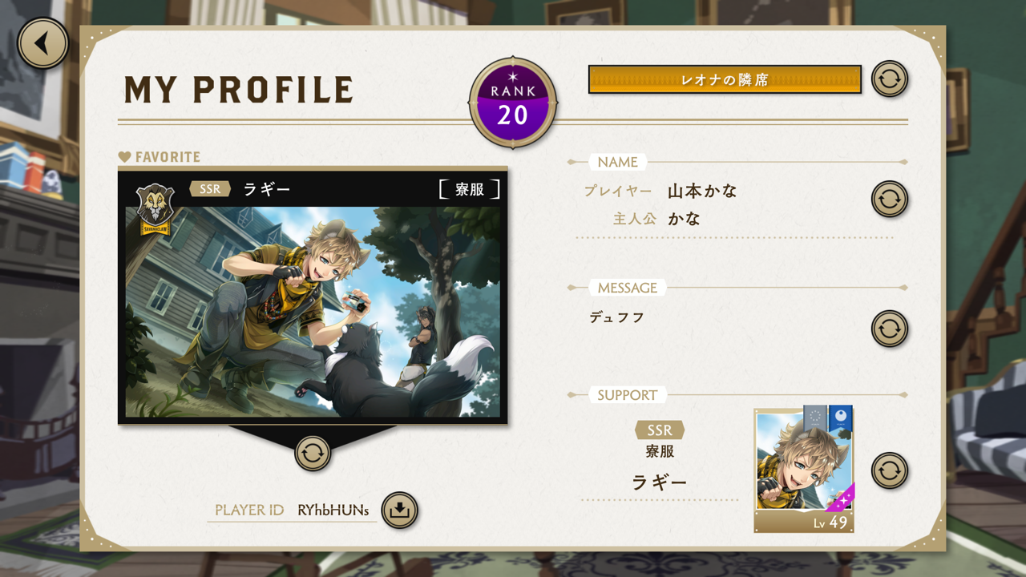Tap the Rank 20 badge
The height and width of the screenshot is (577, 1026).
(513, 103)
